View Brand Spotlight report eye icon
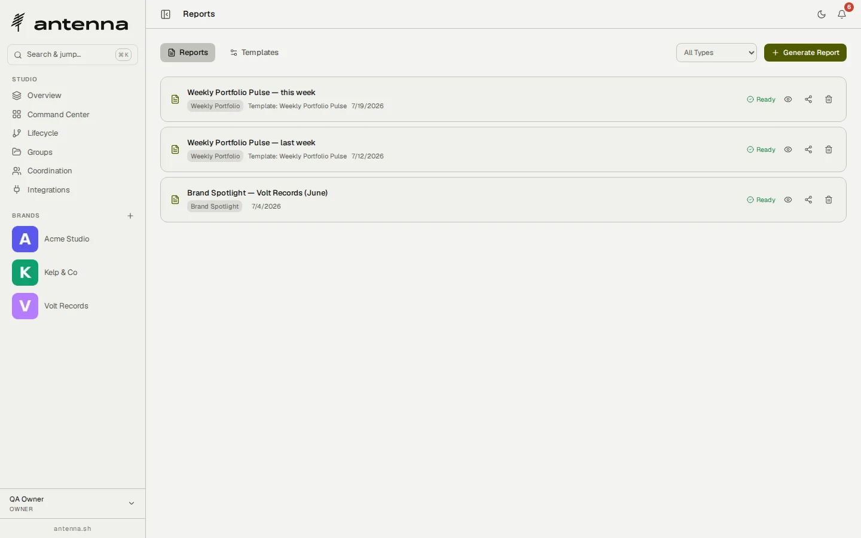 [x=788, y=200]
